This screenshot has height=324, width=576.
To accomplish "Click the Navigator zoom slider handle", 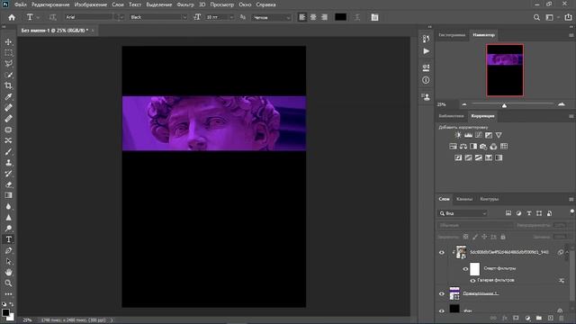I will (504, 105).
